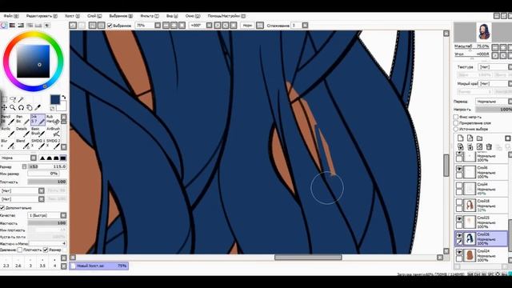Image resolution: width=512 pixels, height=288 pixels.
Task: Select the Blend brush
Action: [x=22, y=144]
